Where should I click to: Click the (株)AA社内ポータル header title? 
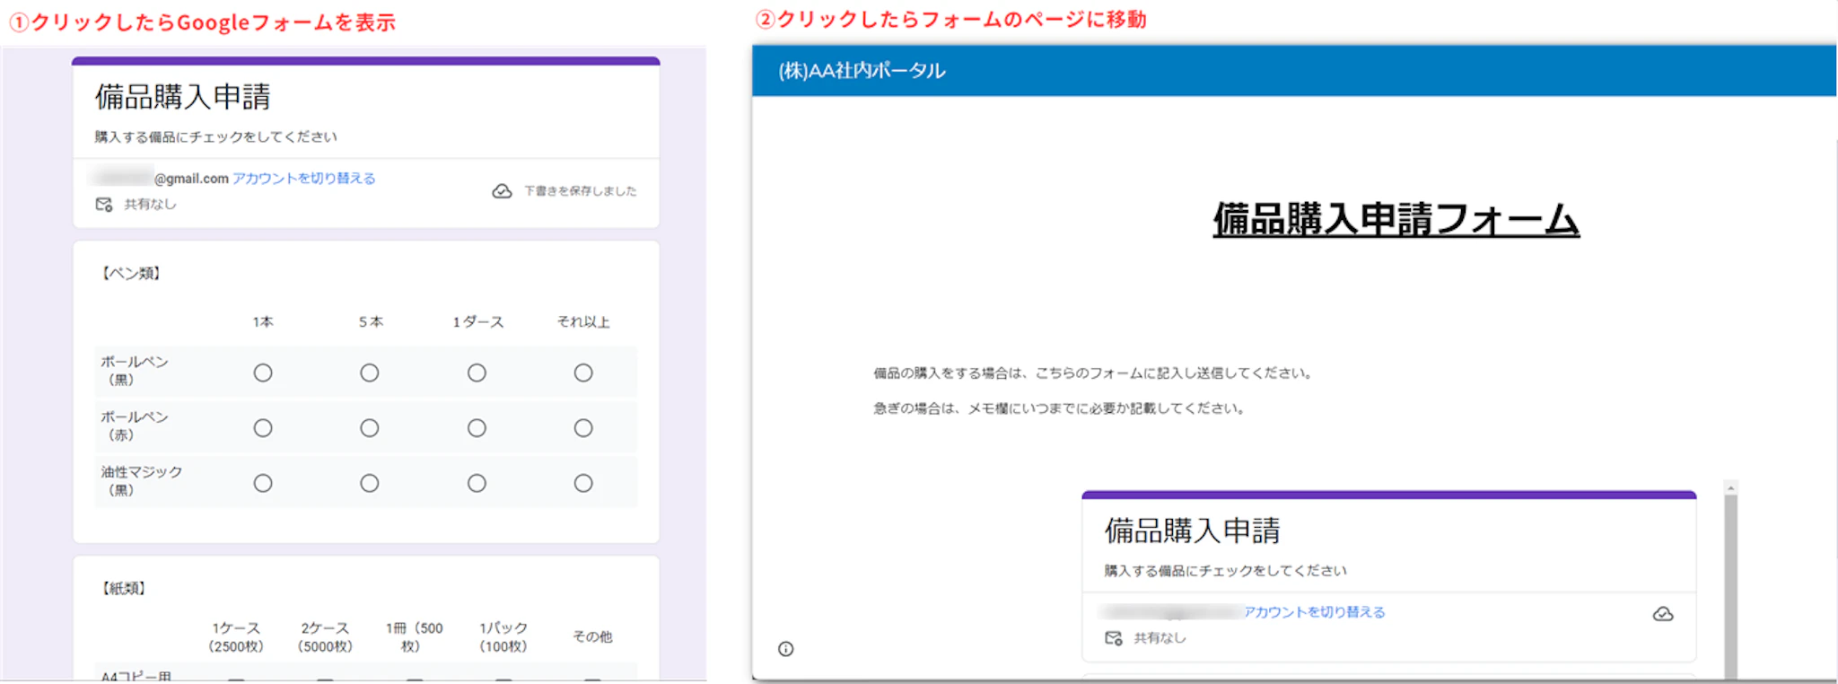coord(862,71)
